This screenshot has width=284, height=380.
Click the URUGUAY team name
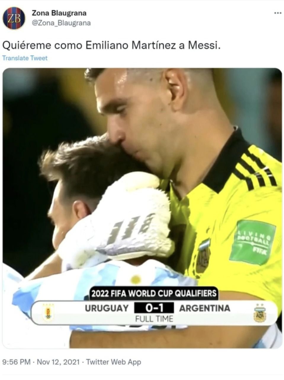107,308
